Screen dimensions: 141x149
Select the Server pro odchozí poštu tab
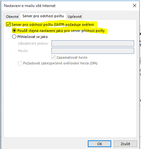[43, 16]
